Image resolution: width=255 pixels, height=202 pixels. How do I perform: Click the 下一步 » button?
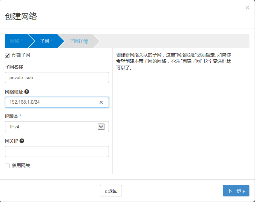click(x=236, y=191)
